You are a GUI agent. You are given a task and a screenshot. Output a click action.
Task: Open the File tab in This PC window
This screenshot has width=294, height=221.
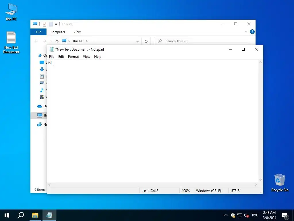(x=38, y=32)
